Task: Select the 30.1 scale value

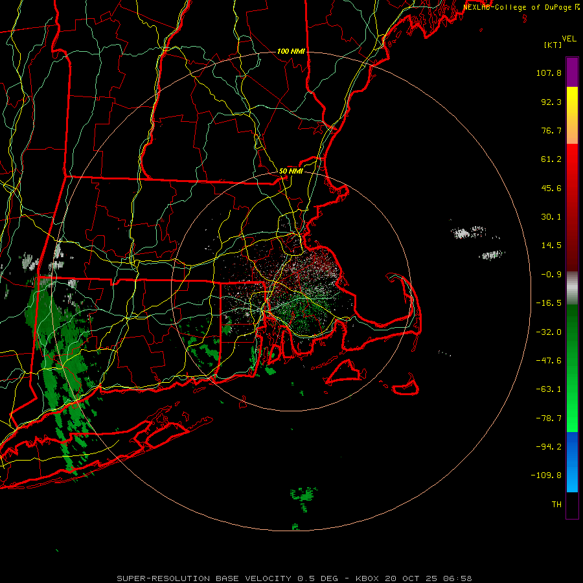Action: tap(551, 217)
